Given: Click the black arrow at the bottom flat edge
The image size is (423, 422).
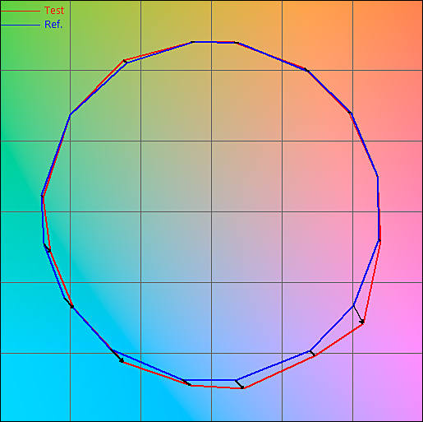Looking at the screenshot, I should click(x=239, y=384).
